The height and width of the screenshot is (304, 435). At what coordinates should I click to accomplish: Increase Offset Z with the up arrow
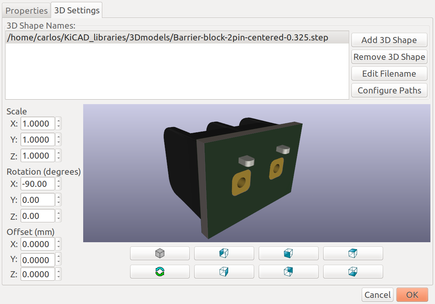tap(58, 271)
